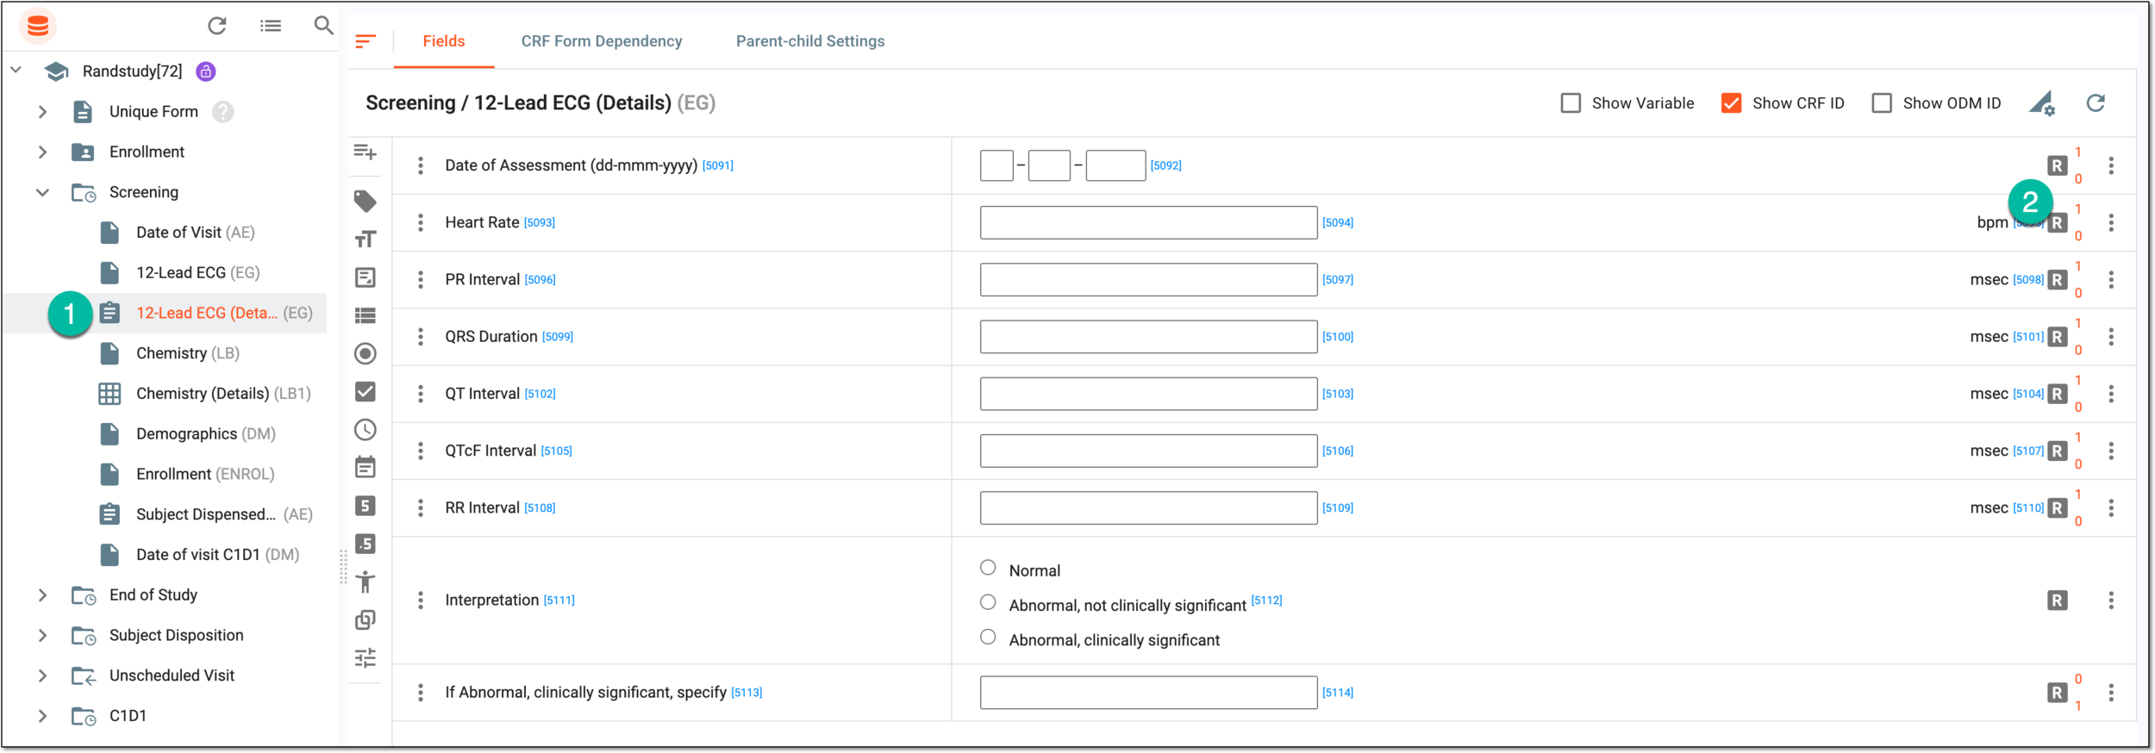Expand the End of Study folder
This screenshot has width=2155, height=753.
pos(42,595)
